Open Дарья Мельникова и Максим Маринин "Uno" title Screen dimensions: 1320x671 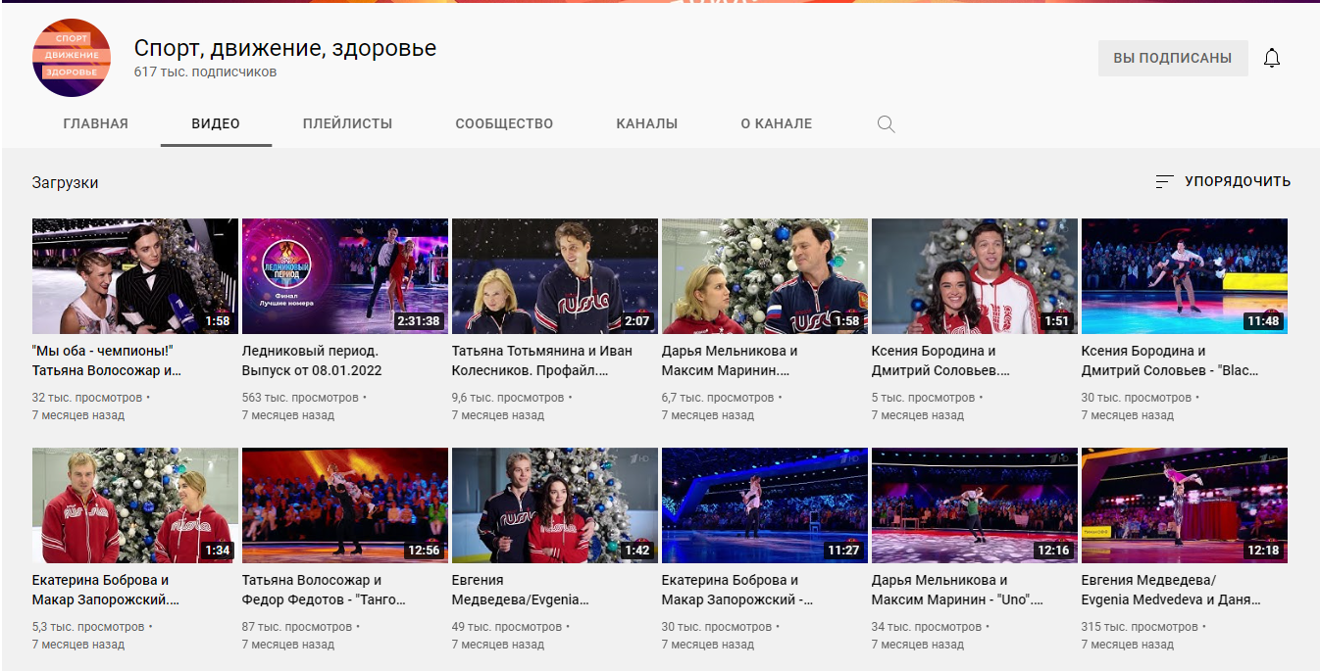pyautogui.click(x=956, y=590)
